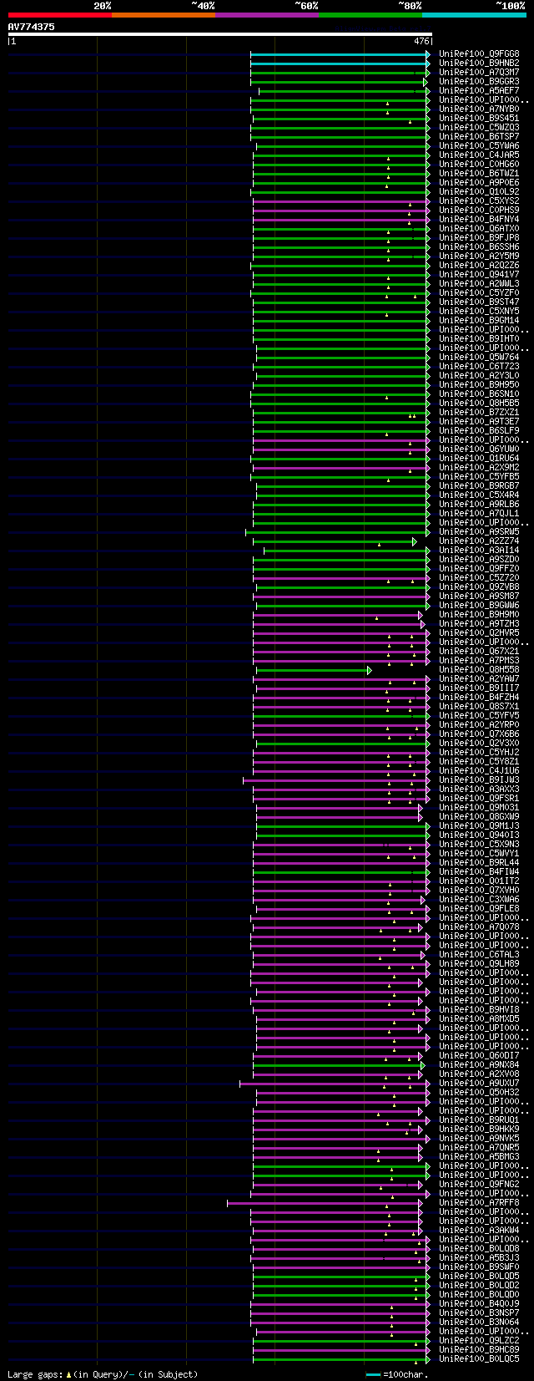534x1381 pixels.
Task: Select the UniRef100_B0LQC5 label
Action: click(x=479, y=1358)
